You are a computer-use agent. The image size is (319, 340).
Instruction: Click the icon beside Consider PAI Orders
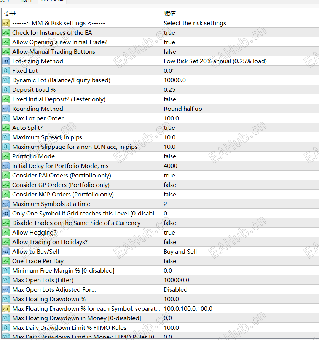(6, 175)
